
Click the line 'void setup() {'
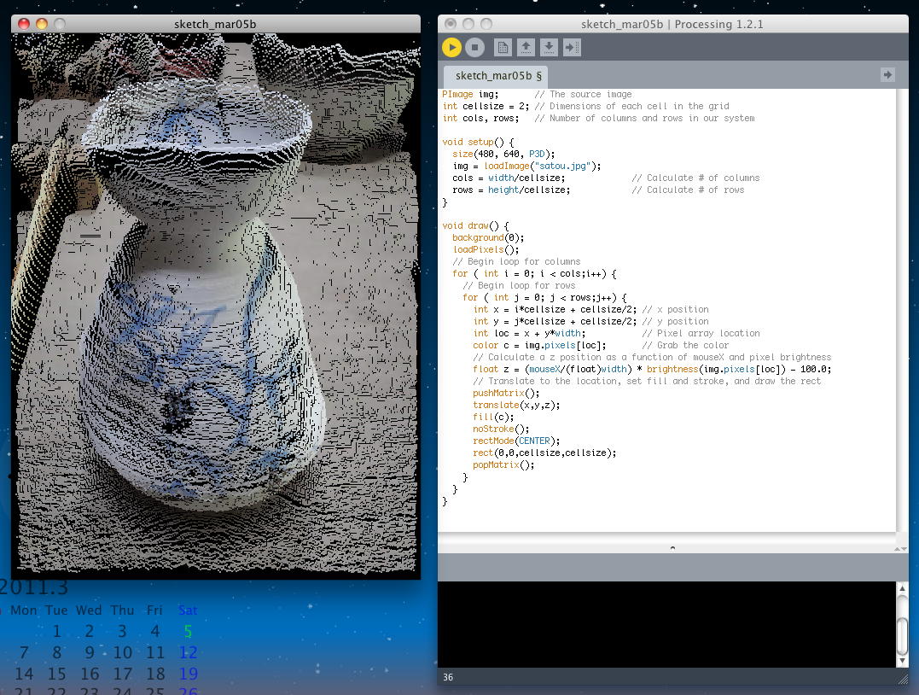pyautogui.click(x=478, y=142)
